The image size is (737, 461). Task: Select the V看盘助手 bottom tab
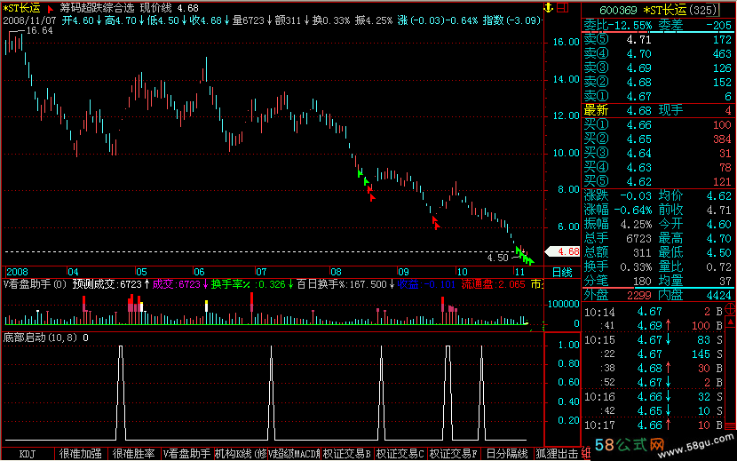click(187, 453)
